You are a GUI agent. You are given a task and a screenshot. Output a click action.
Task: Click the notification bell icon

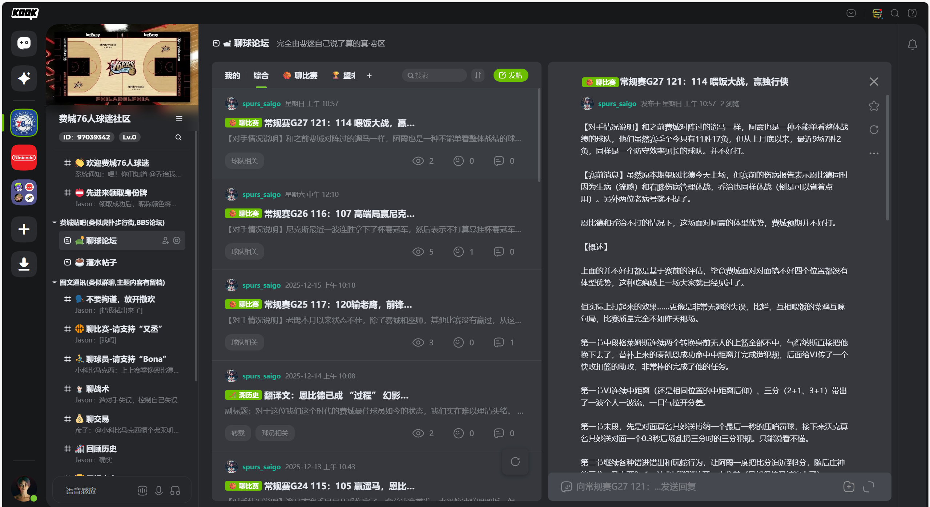[x=912, y=45]
